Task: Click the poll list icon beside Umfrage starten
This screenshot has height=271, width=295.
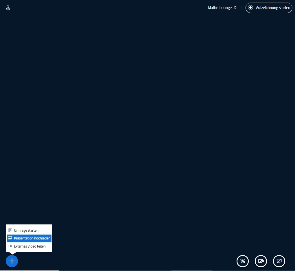Action: 10,230
